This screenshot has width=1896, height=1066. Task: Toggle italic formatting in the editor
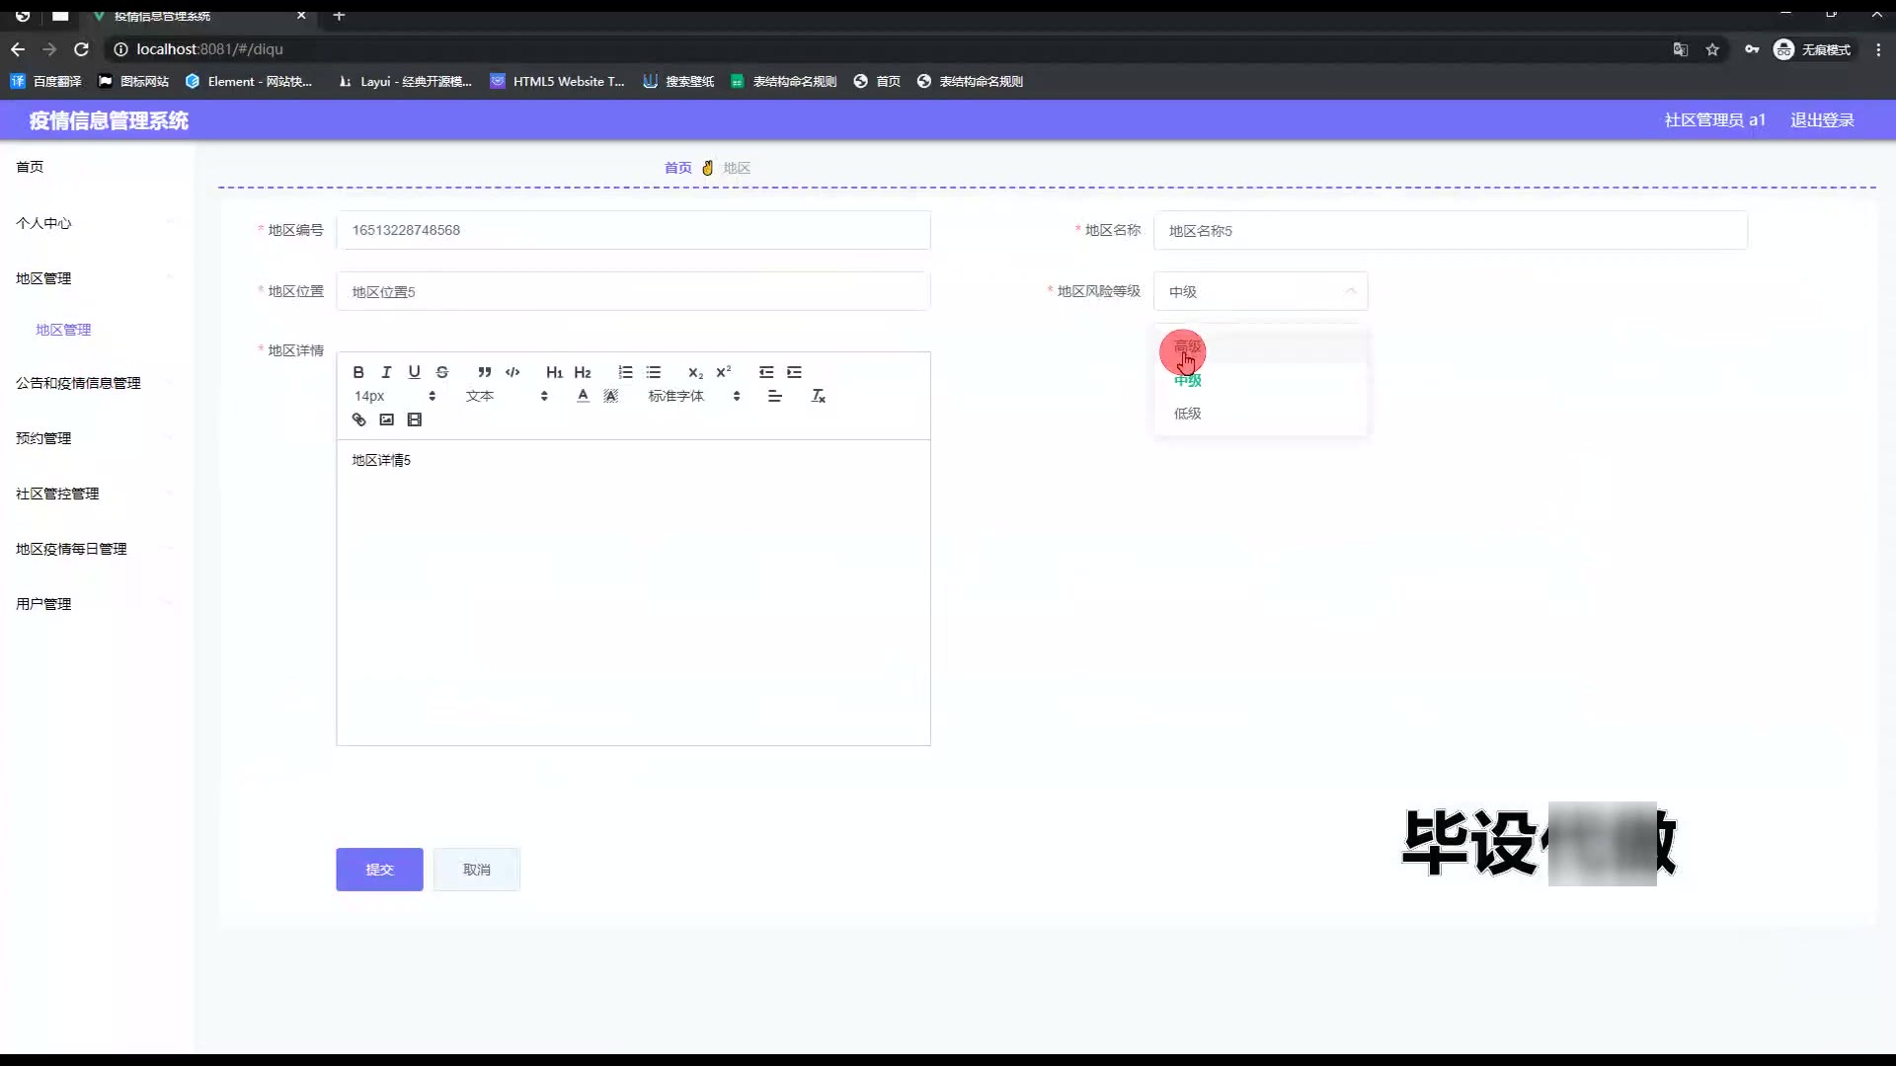pos(386,372)
